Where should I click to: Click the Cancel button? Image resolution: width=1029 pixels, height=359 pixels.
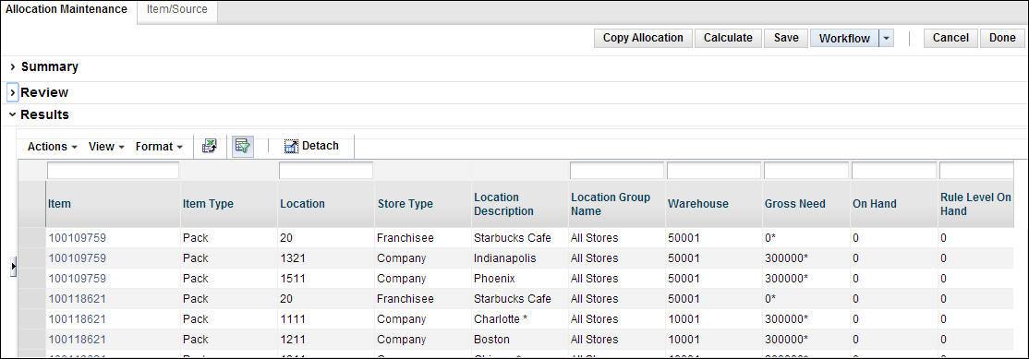pos(950,38)
